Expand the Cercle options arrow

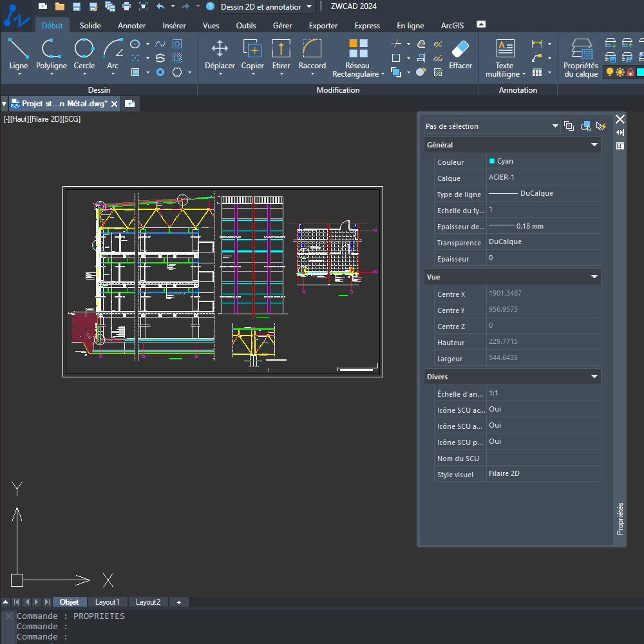pos(84,74)
